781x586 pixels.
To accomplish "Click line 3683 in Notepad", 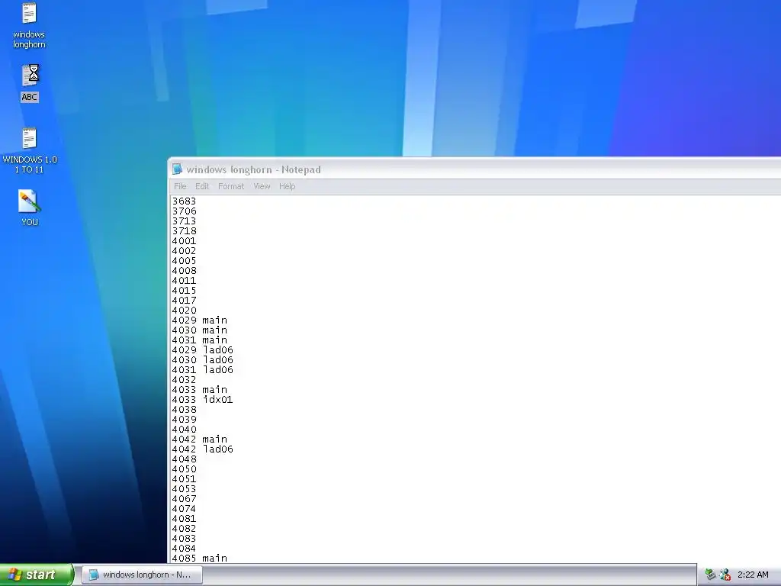I will 184,201.
